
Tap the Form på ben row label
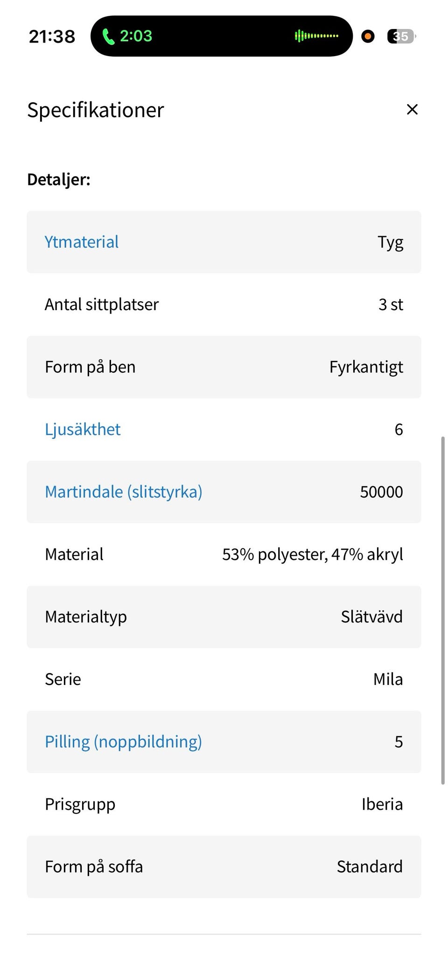tap(90, 367)
